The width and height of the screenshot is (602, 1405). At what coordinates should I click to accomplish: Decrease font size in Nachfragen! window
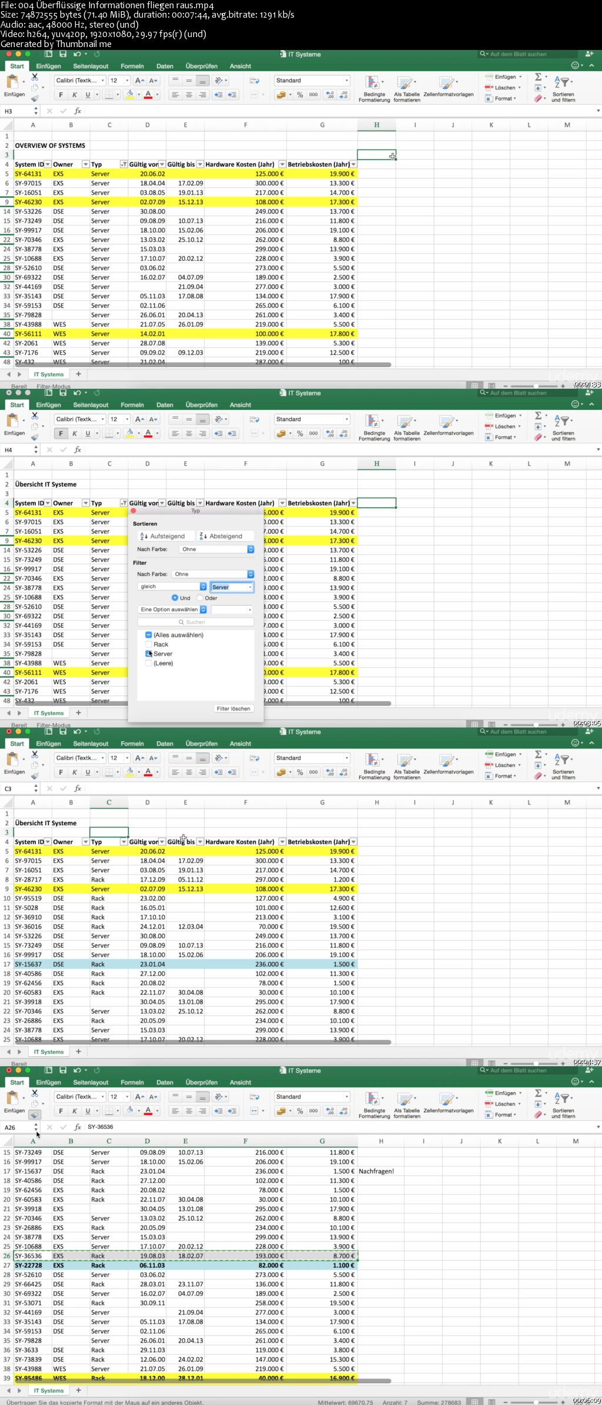[x=153, y=1097]
